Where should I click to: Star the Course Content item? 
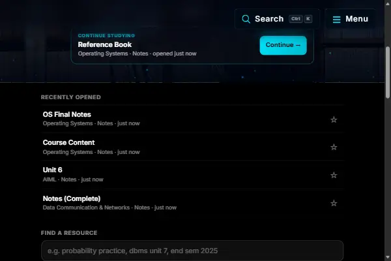[334, 147]
